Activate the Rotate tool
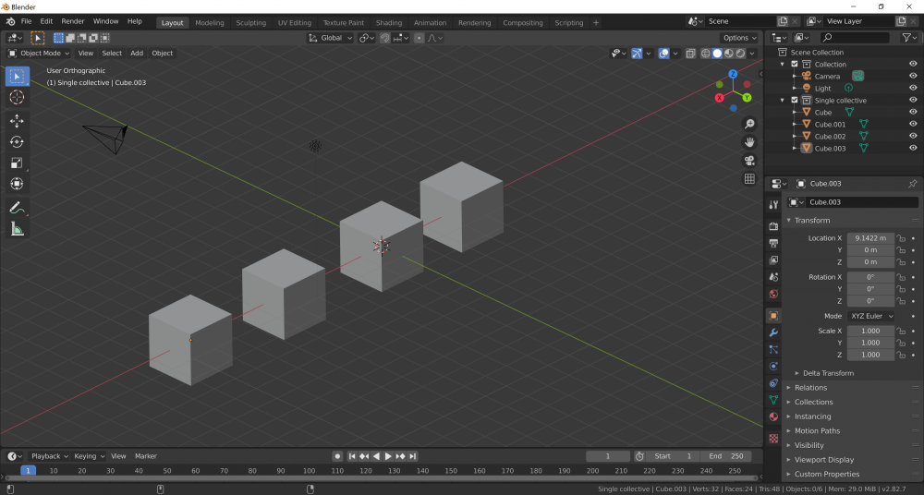Screen dimensions: 924x495 pyautogui.click(x=17, y=141)
